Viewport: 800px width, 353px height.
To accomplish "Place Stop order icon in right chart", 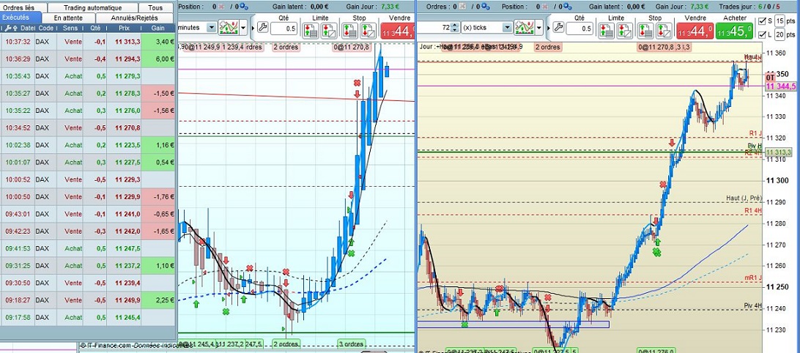I will point(646,30).
